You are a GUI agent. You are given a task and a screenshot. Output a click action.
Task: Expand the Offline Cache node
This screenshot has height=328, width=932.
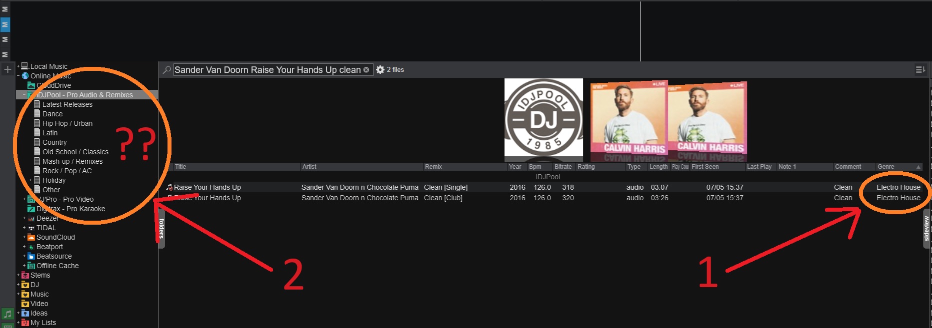click(x=24, y=266)
